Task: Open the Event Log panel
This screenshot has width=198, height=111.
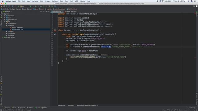Action: pyautogui.click(x=191, y=108)
